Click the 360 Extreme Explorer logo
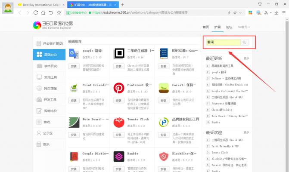The height and width of the screenshot is (172, 289). pos(53,25)
